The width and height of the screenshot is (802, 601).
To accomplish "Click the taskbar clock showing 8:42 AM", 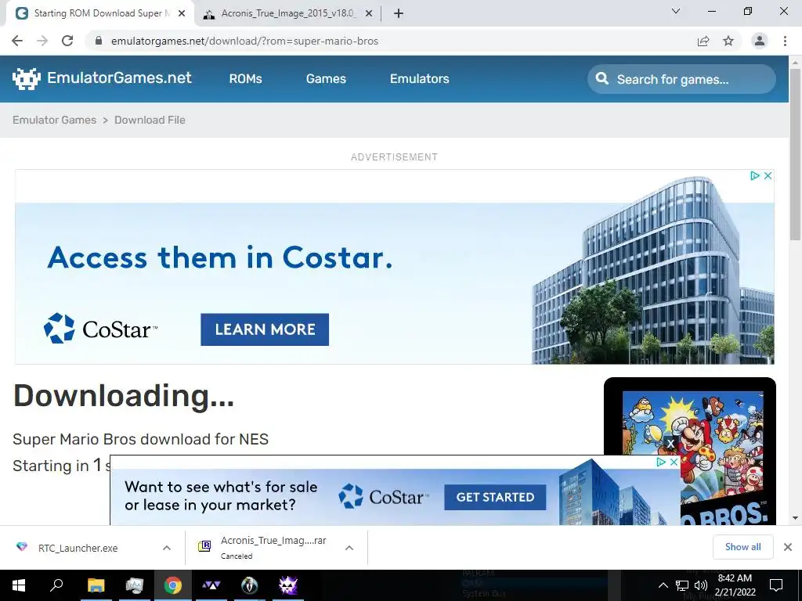I will pos(735,585).
